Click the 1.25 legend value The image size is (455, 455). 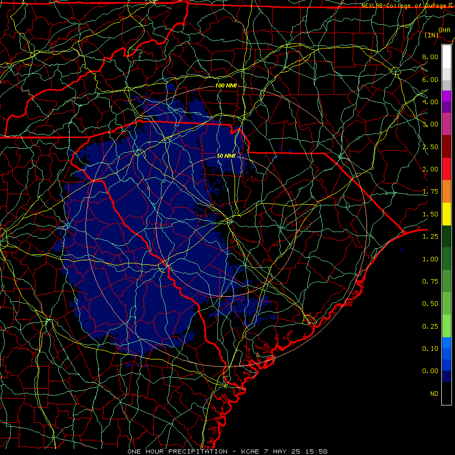tap(430, 237)
